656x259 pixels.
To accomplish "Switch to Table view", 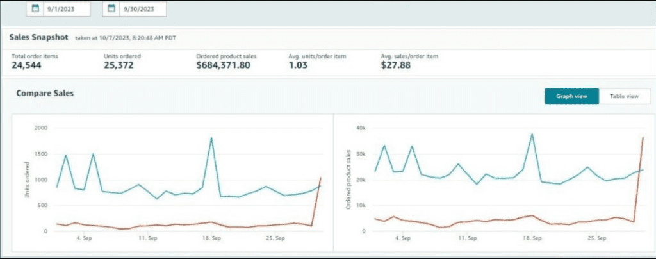I will (x=624, y=96).
